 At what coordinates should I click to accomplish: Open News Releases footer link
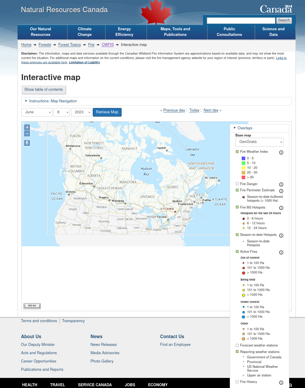tap(103, 345)
